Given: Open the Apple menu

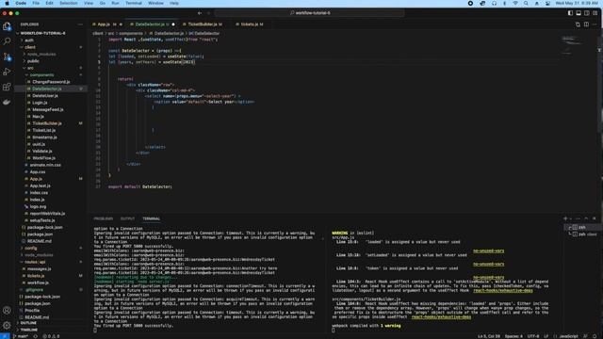Looking at the screenshot, I should coord(7,3).
